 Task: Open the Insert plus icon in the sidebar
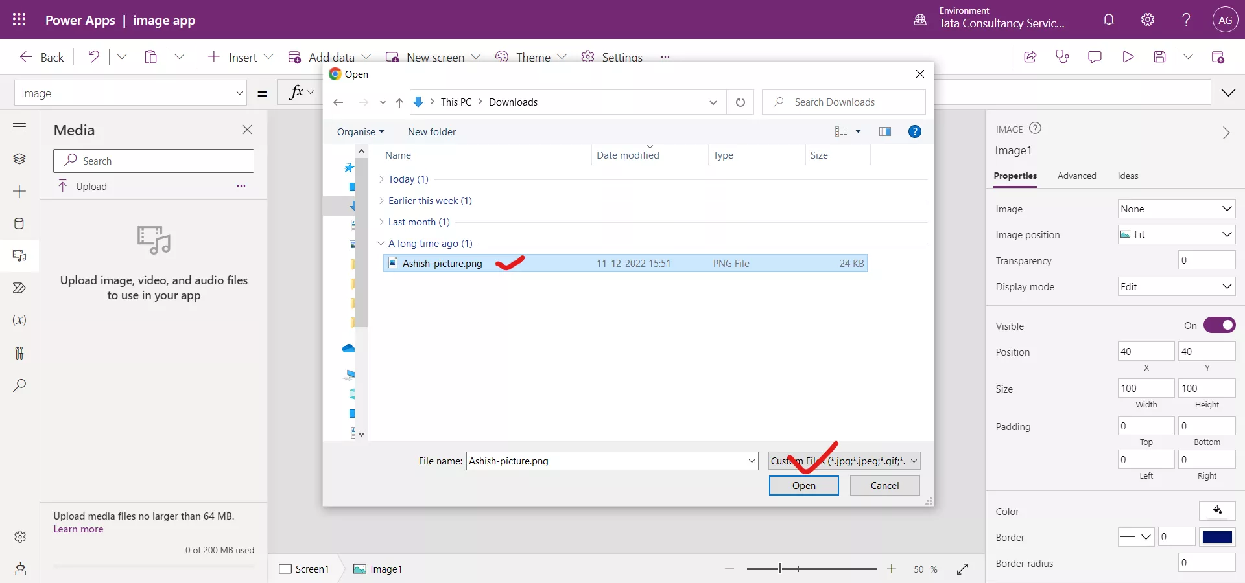coord(19,191)
